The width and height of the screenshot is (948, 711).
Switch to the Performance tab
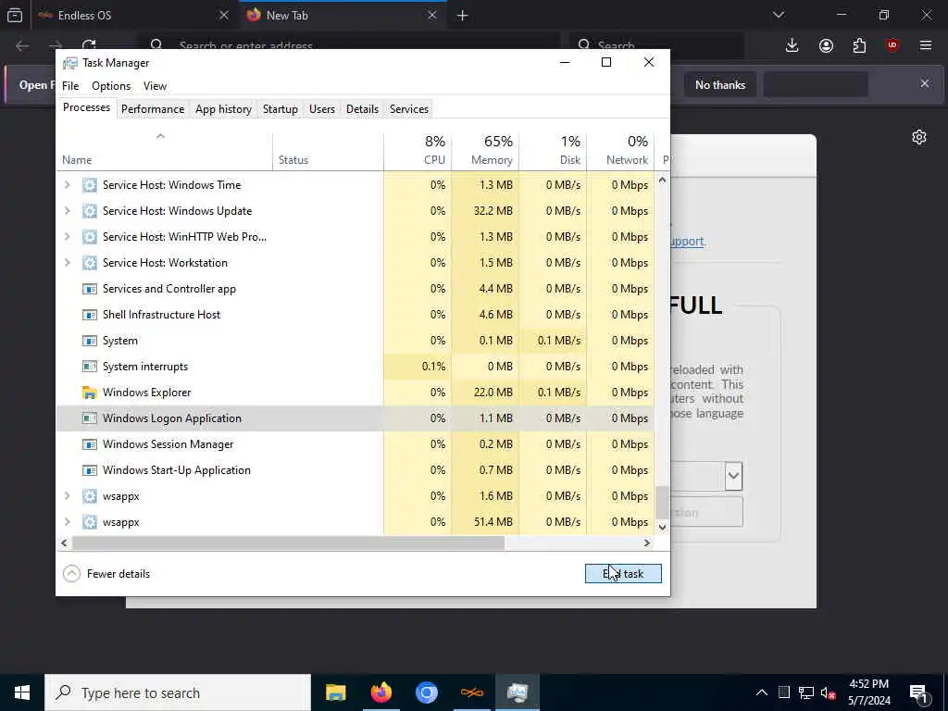[153, 109]
